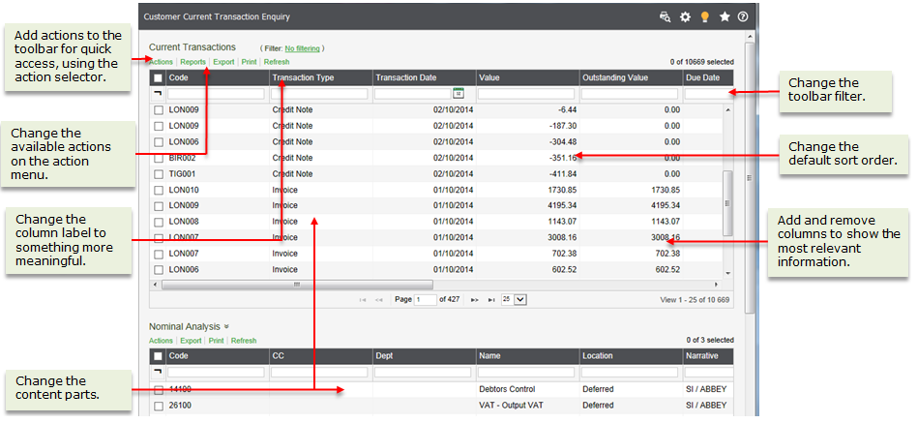This screenshot has width=918, height=423.
Task: Collapse the Nominal Analysis section chevron
Action: coord(226,327)
